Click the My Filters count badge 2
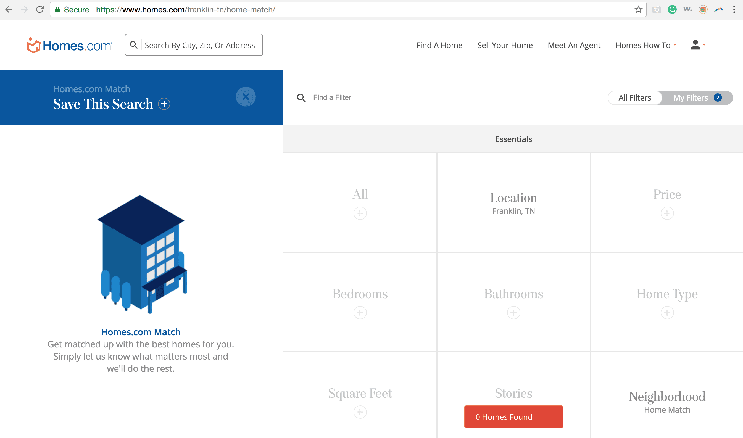Image resolution: width=743 pixels, height=438 pixels. coord(718,97)
